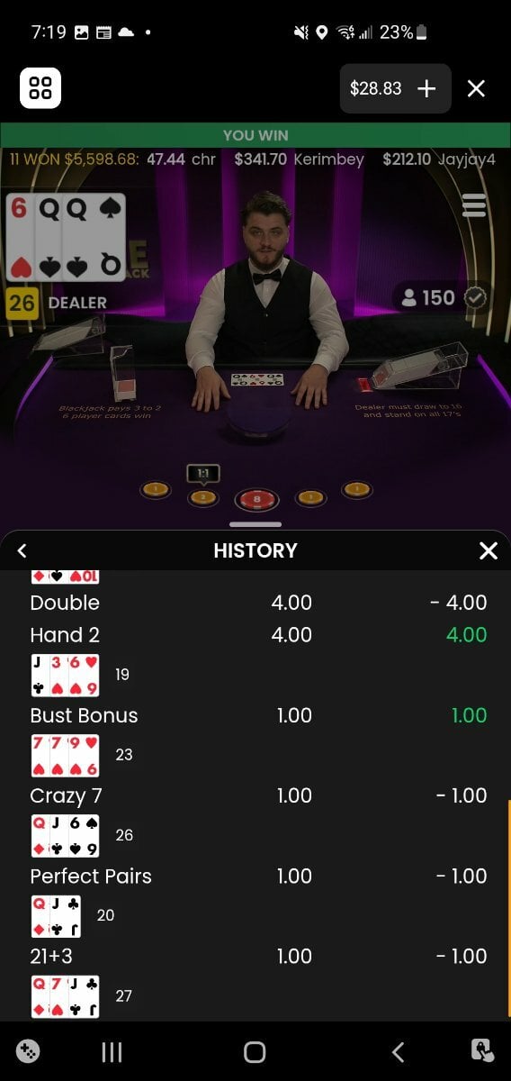Open the hamburger menu on the game table
Image resolution: width=511 pixels, height=1081 pixels.
pyautogui.click(x=473, y=207)
